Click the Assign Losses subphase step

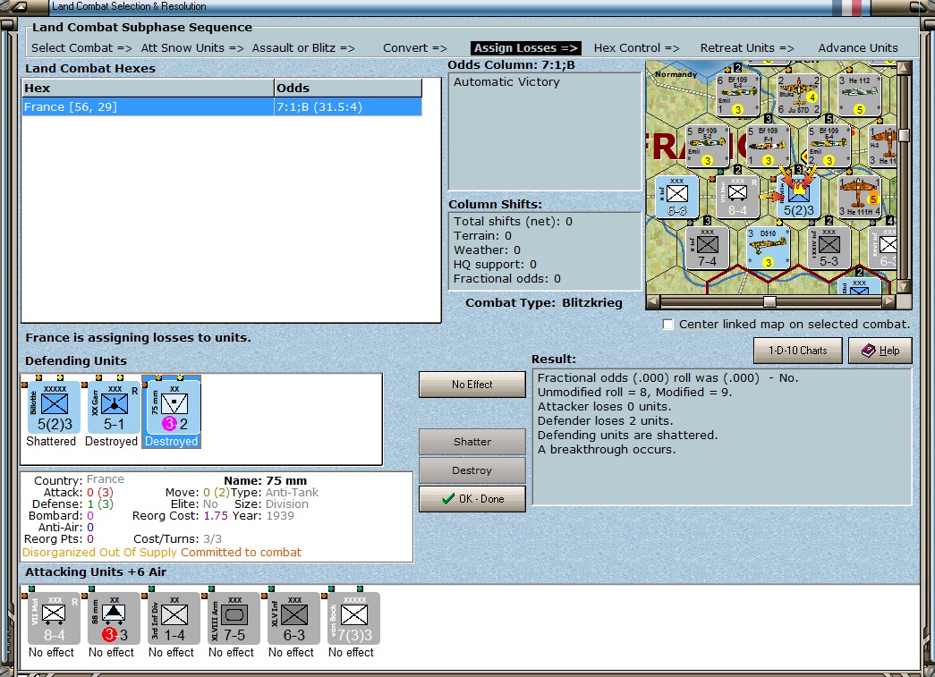[x=526, y=47]
